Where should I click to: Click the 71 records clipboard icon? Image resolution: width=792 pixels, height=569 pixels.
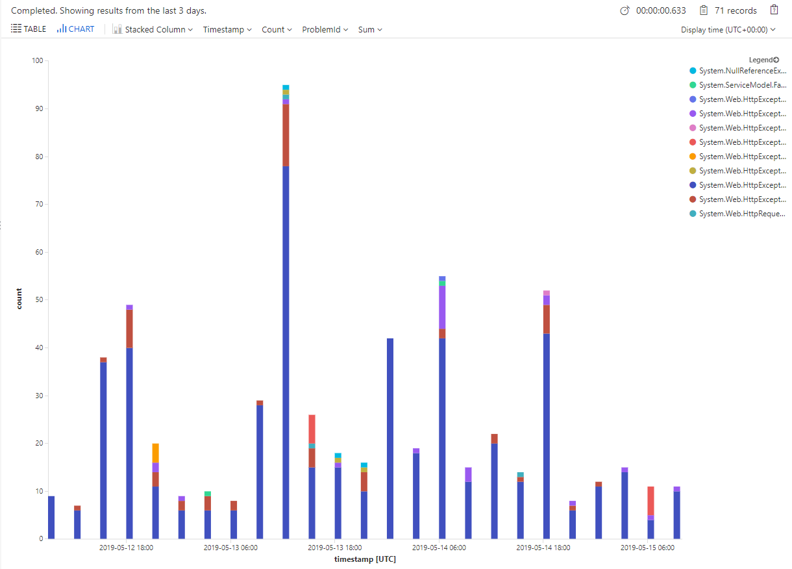pos(704,10)
